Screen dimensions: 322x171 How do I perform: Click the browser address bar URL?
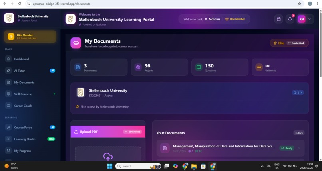tap(62, 4)
